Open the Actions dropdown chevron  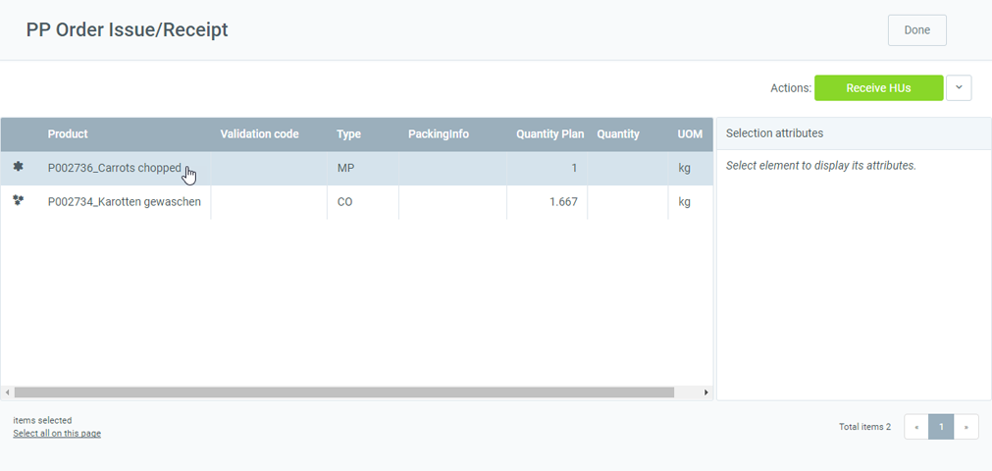click(959, 88)
